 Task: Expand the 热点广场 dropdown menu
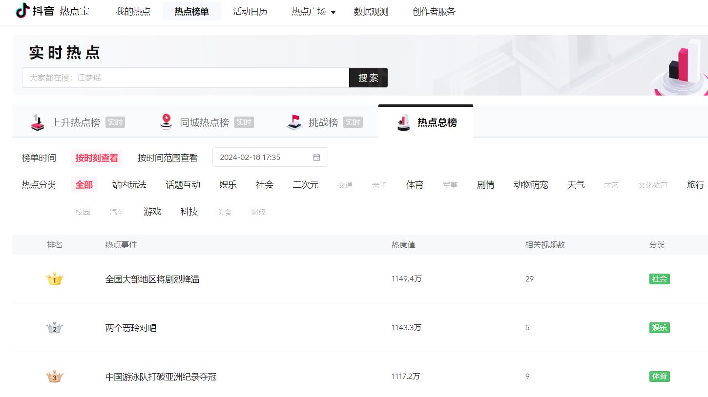pyautogui.click(x=312, y=12)
